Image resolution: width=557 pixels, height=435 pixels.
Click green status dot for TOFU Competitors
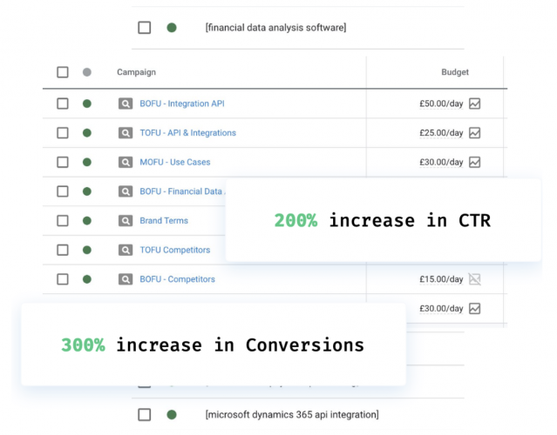[87, 250]
